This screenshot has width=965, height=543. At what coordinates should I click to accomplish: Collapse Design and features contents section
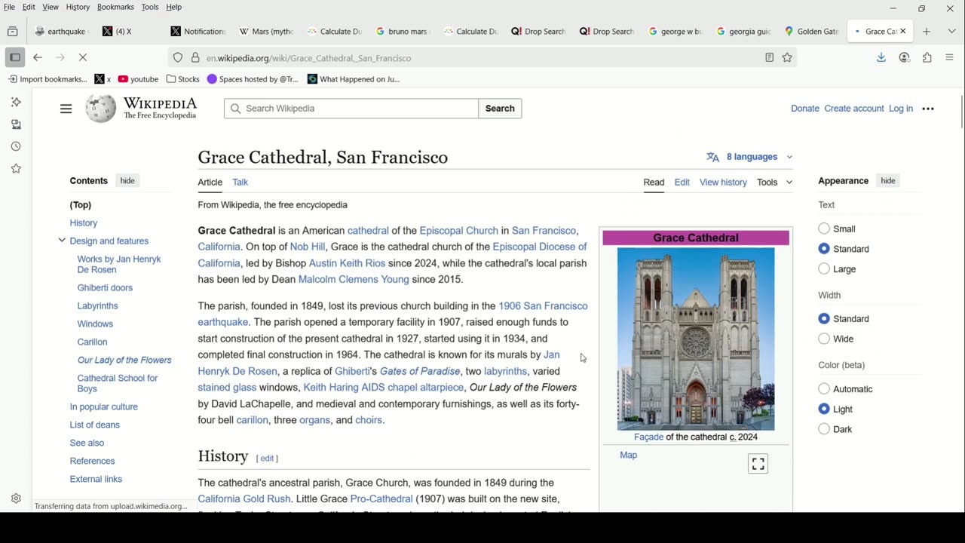(x=62, y=241)
